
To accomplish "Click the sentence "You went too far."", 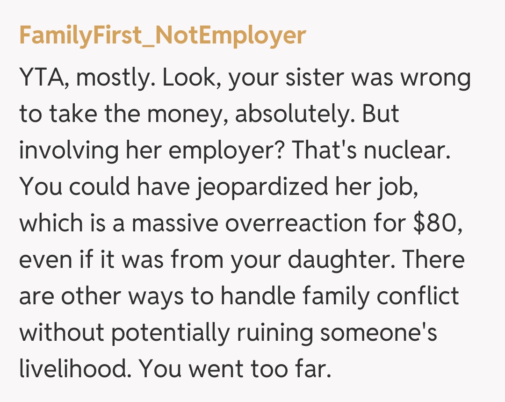I will point(234,368).
